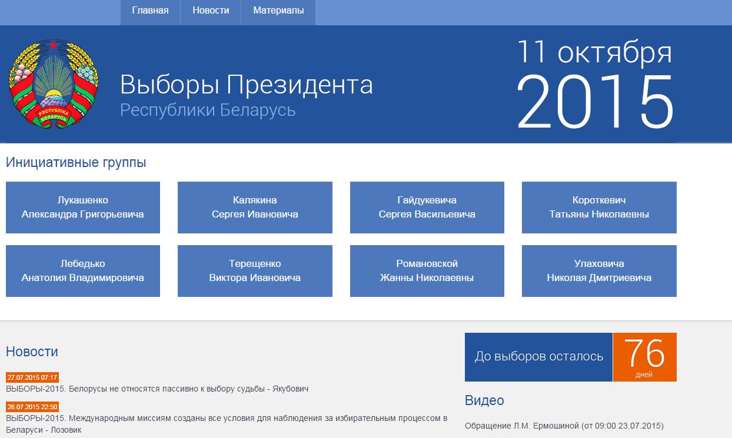Open the Главная menu tab
Image resolution: width=732 pixels, height=438 pixels.
tap(150, 12)
